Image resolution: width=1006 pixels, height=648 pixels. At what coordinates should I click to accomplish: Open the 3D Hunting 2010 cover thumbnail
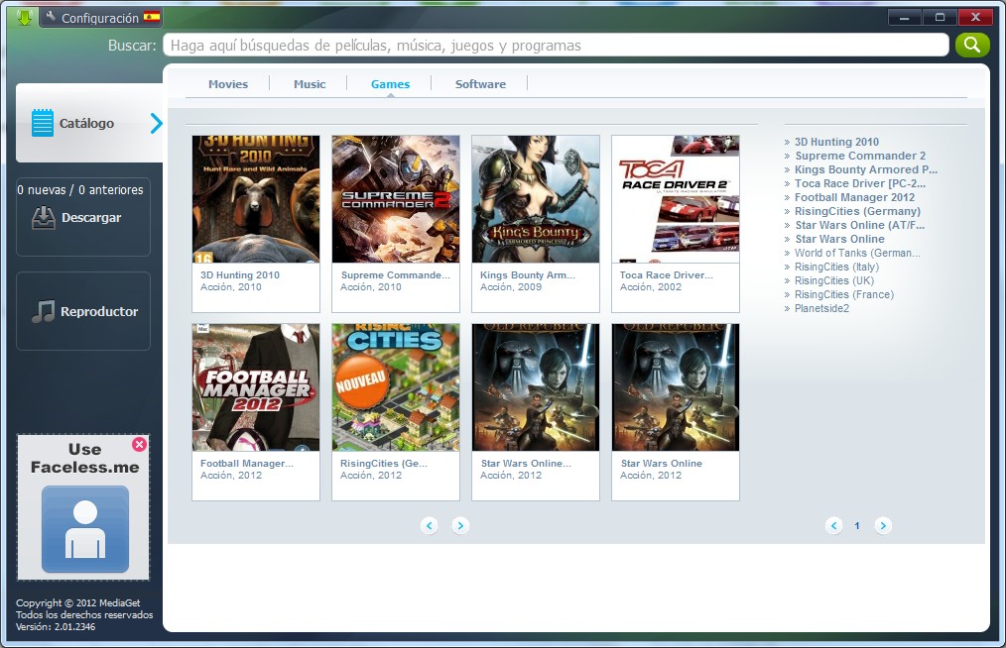(x=256, y=199)
